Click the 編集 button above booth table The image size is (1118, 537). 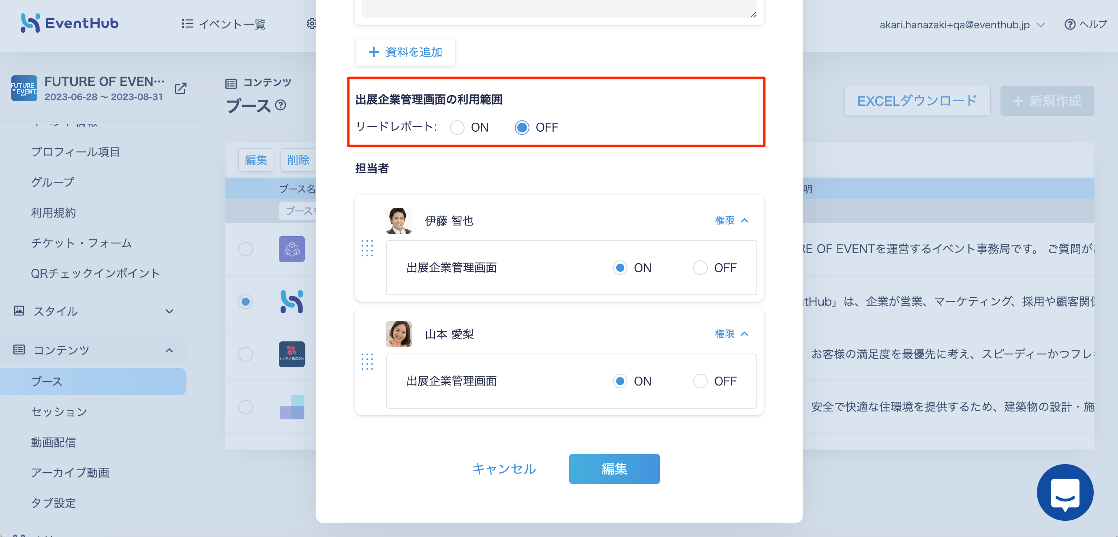pos(256,160)
